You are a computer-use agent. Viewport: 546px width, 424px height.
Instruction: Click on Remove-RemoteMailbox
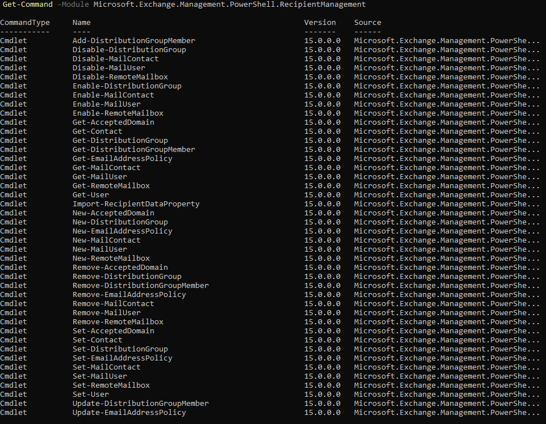118,322
